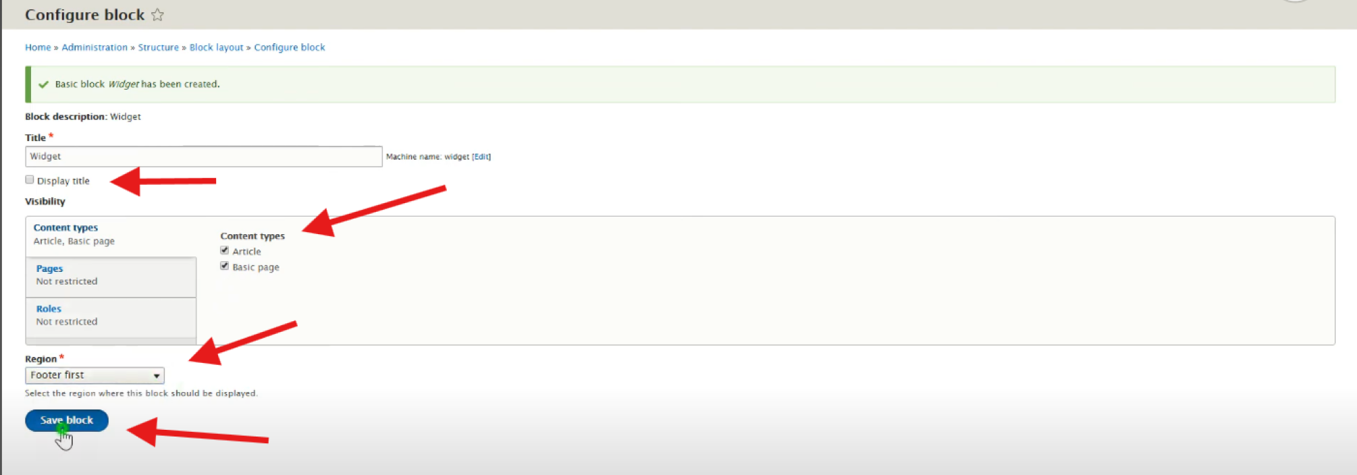Click the star shortcut icon beside the page title
The height and width of the screenshot is (475, 1357).
(x=157, y=15)
